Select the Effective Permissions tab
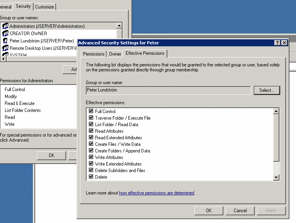 coord(145,53)
